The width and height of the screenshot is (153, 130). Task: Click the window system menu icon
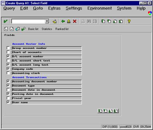point(4,3)
